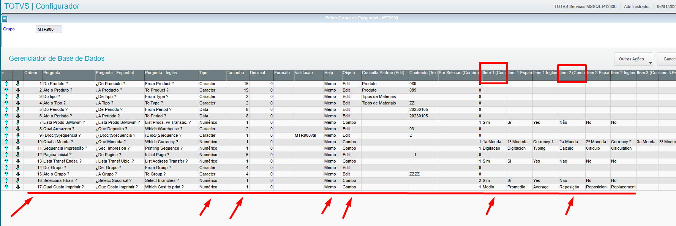
Task: Move row 'Ate o Tipo ?' down
Action: 18,103
